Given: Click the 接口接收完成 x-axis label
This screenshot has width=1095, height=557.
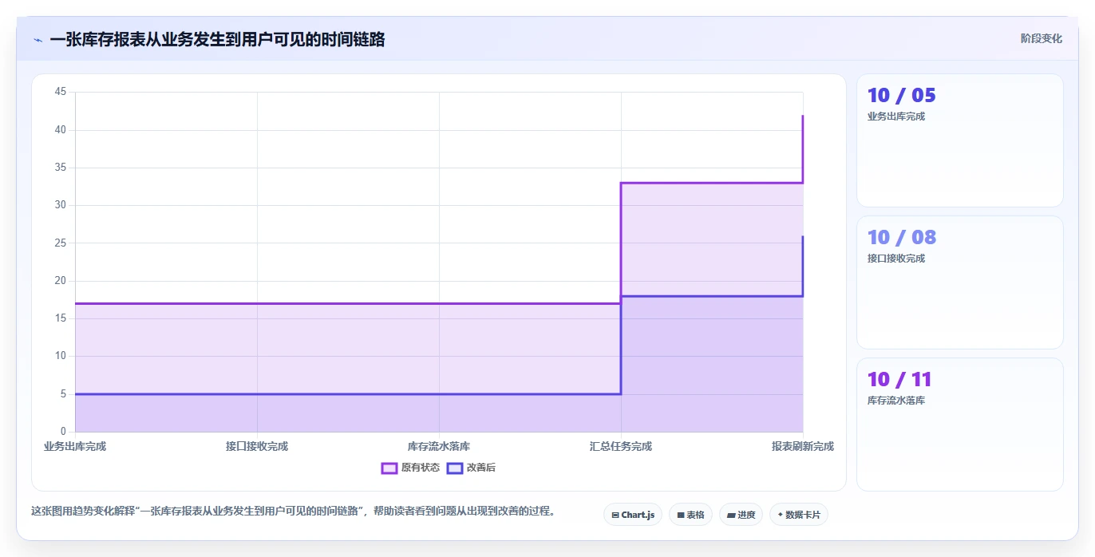Looking at the screenshot, I should [x=257, y=446].
